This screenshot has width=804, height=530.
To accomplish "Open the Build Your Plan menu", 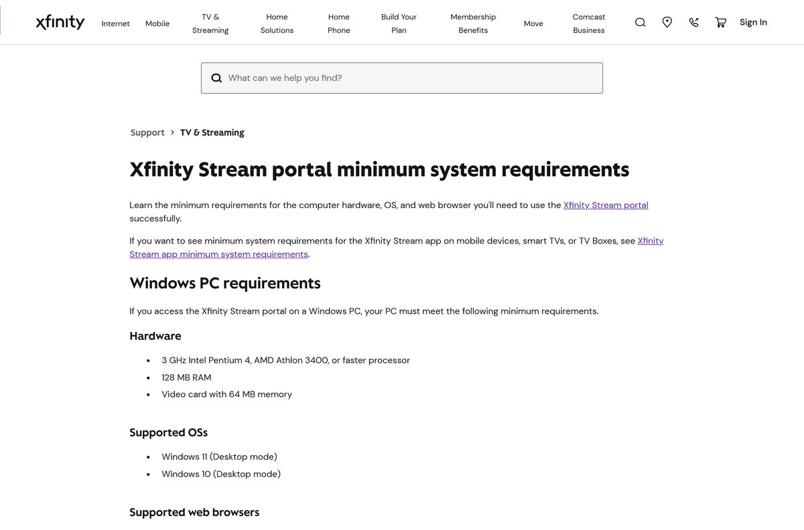I will (x=399, y=23).
